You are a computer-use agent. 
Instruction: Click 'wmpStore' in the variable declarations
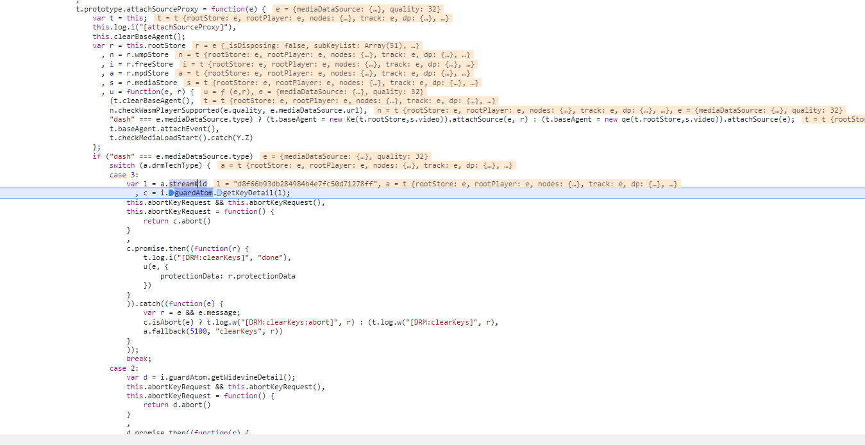tap(151, 55)
